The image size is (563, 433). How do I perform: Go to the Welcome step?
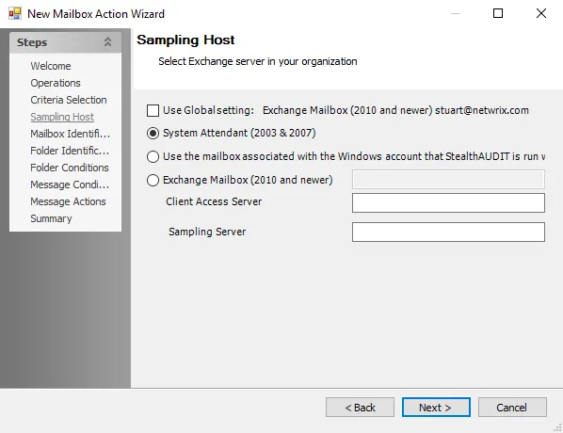[51, 66]
